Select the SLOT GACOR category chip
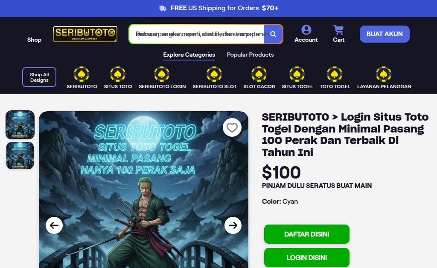The width and height of the screenshot is (437, 268). [259, 78]
